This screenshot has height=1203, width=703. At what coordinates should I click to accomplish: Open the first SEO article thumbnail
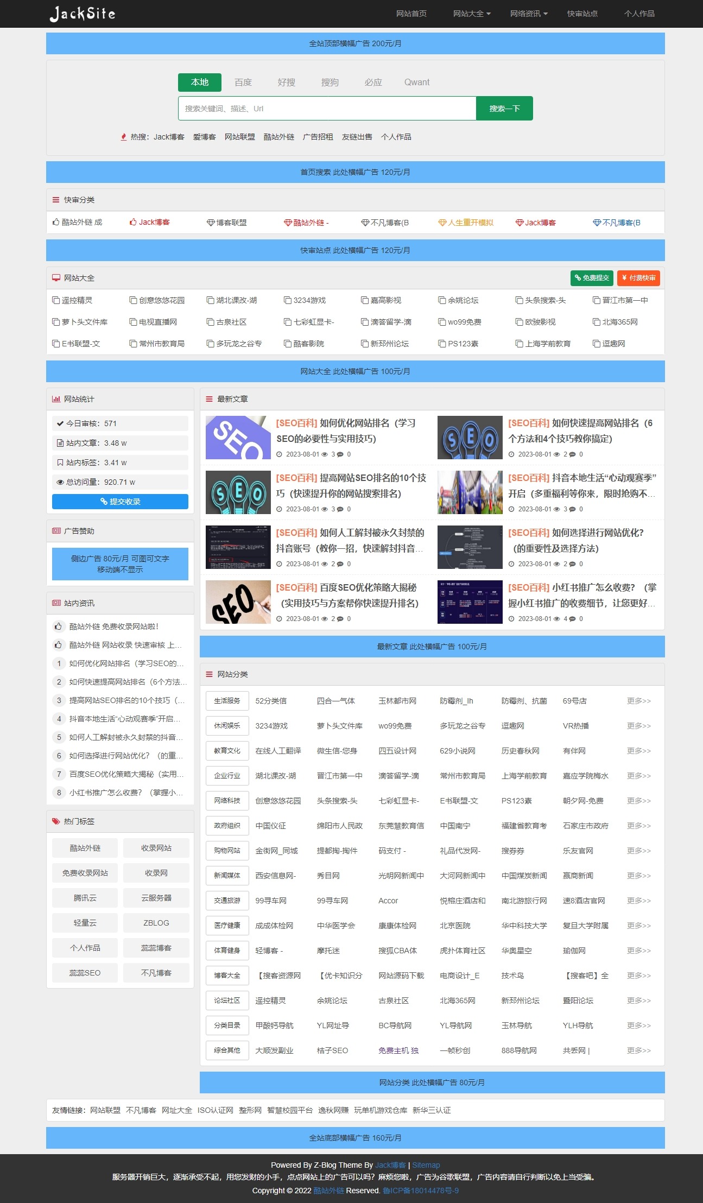(x=238, y=438)
